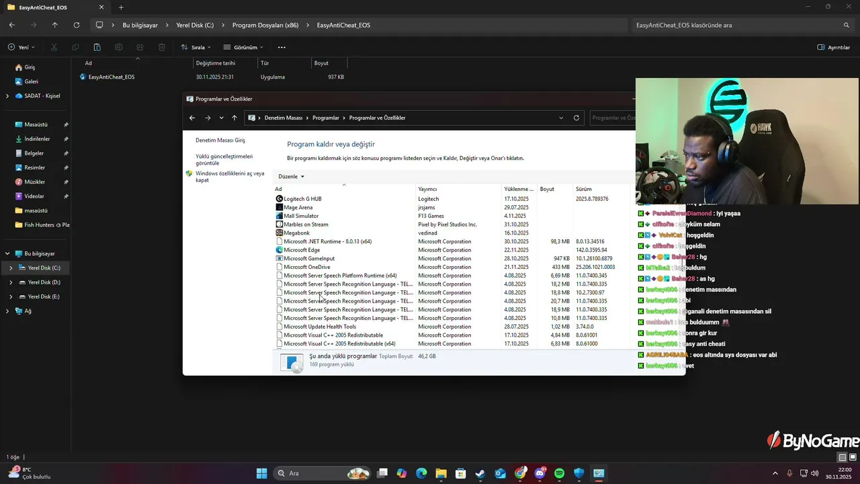The image size is (860, 484).
Task: Collapse the Bu bilgisayar tree node
Action: [7, 253]
